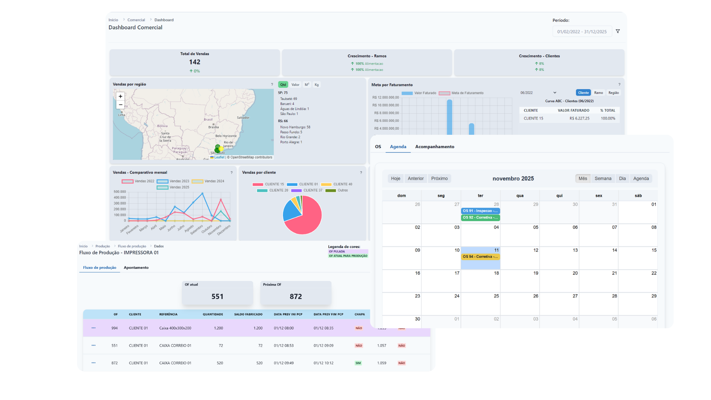Open the Apontamento tab
The height and width of the screenshot is (400, 711).
[x=136, y=267]
